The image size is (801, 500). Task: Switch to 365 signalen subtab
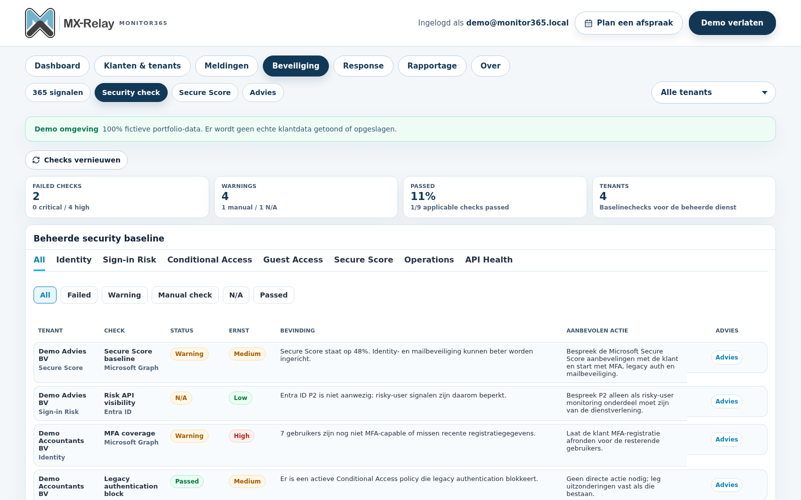pos(58,92)
